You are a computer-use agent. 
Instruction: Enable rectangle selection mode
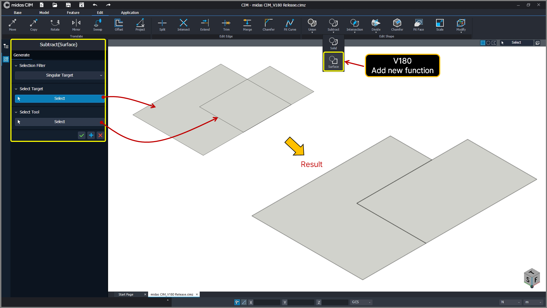coord(483,43)
